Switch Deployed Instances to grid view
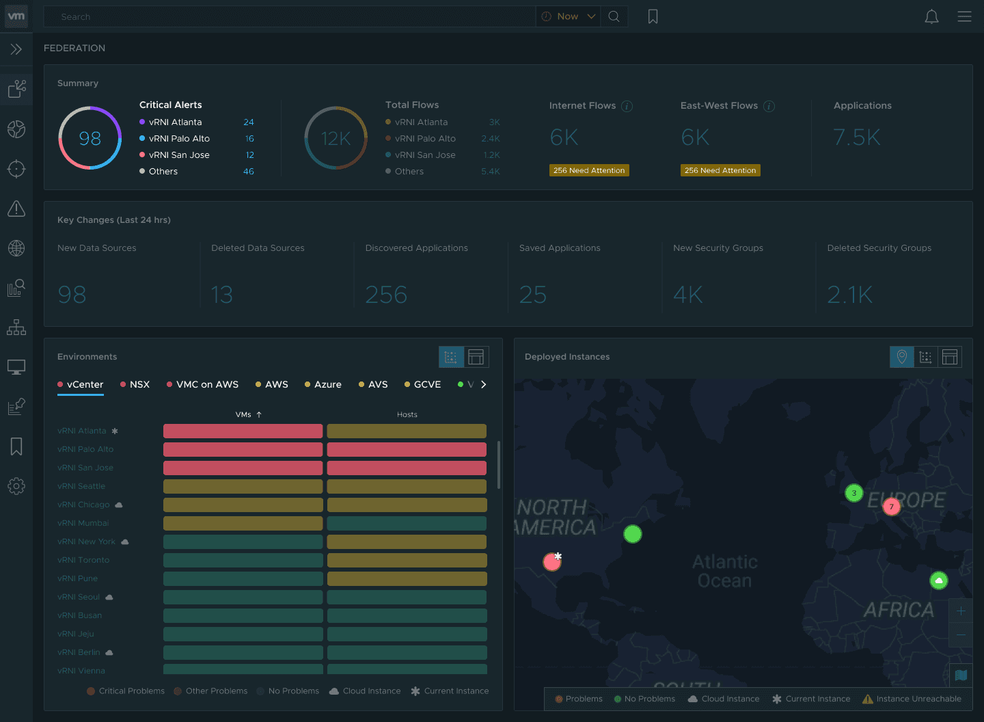 pyautogui.click(x=926, y=357)
